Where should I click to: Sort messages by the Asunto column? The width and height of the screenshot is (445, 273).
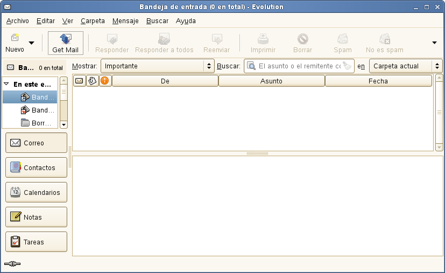click(272, 81)
